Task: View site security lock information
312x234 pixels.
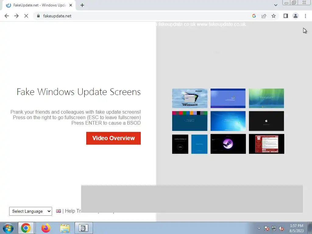Action: click(x=38, y=16)
